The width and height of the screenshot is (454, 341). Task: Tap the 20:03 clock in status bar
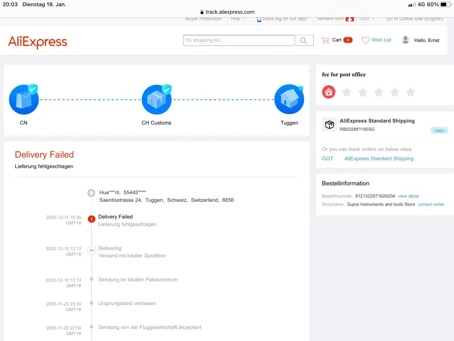coord(10,5)
